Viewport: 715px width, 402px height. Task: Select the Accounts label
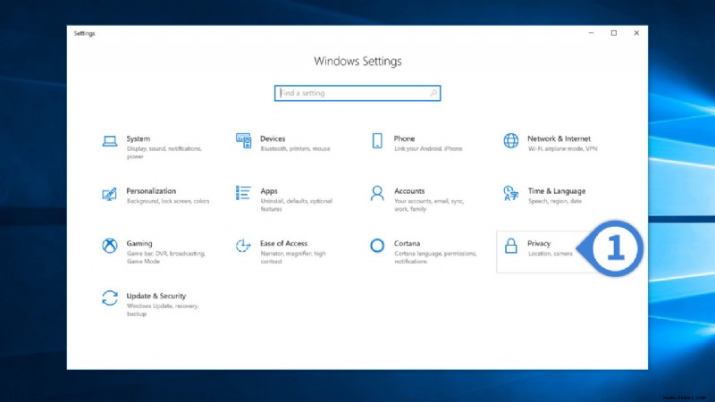click(x=409, y=191)
